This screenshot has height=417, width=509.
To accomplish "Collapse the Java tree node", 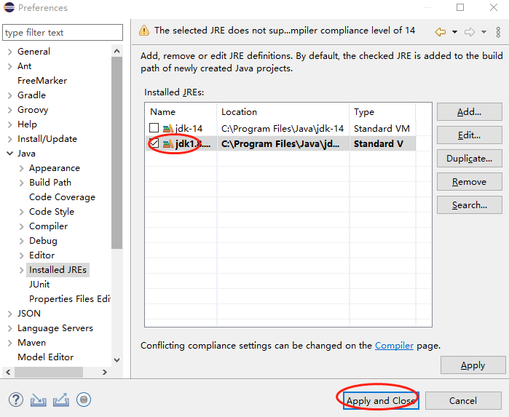I will click(x=9, y=154).
